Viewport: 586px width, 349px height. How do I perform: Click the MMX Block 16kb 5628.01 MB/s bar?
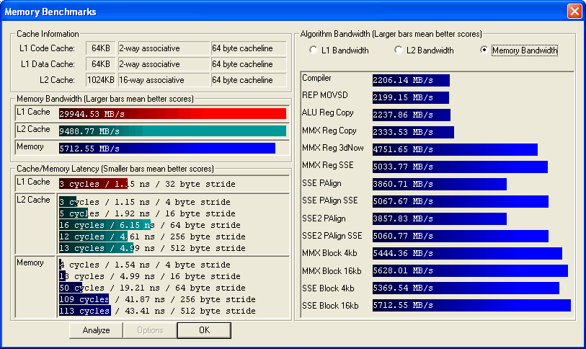coord(470,271)
